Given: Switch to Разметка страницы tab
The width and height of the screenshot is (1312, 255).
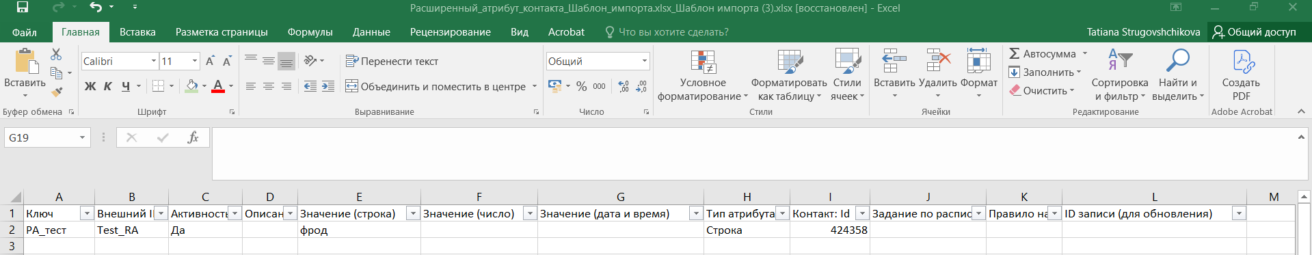Looking at the screenshot, I should click(222, 32).
